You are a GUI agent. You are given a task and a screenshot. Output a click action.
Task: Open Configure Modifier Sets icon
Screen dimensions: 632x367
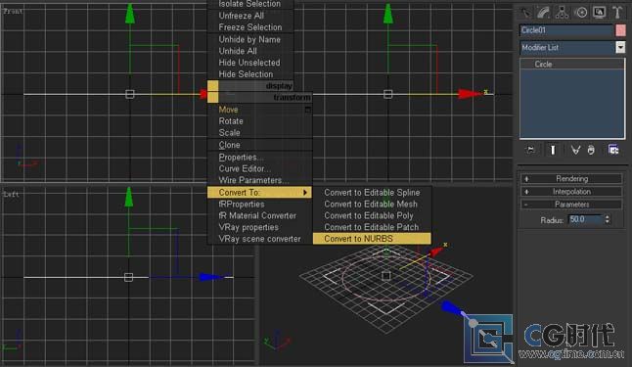pos(613,150)
